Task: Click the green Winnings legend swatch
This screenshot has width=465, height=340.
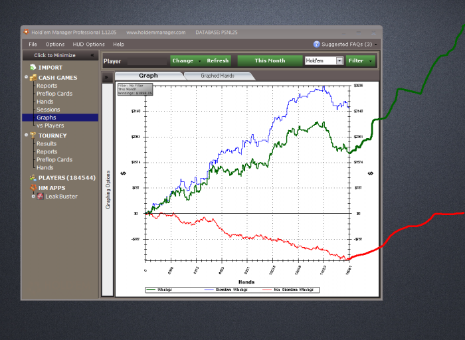Action: point(151,290)
